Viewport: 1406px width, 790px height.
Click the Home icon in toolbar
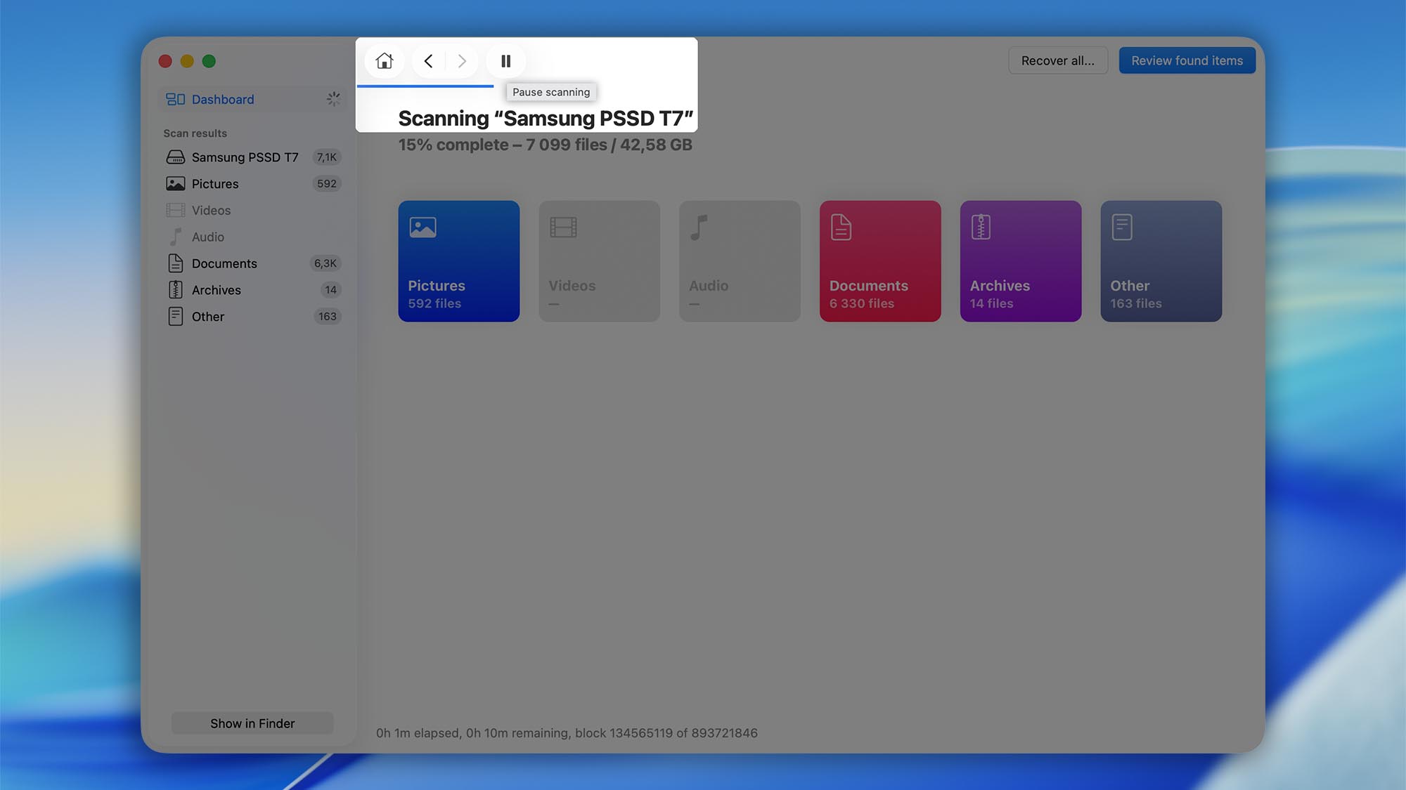point(384,61)
